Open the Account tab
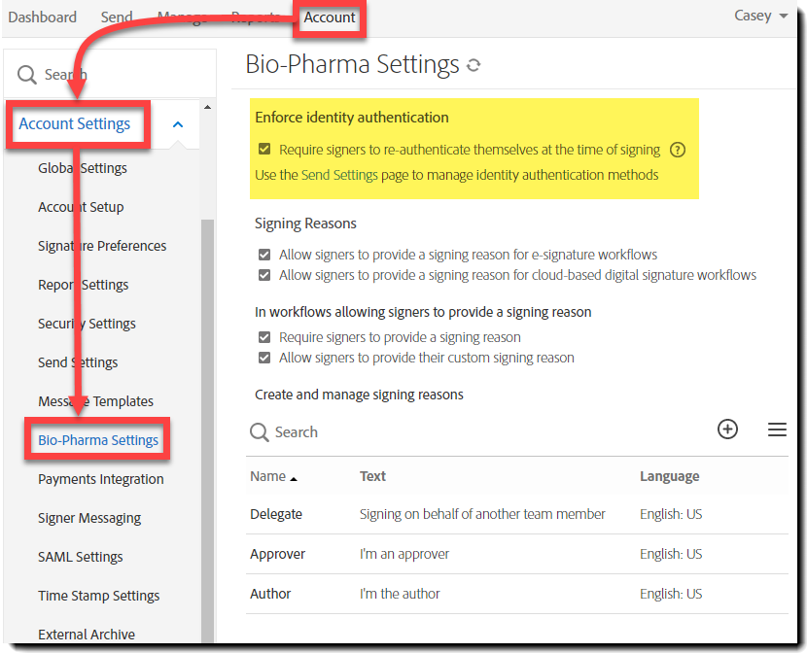The height and width of the screenshot is (653, 807). click(x=330, y=17)
